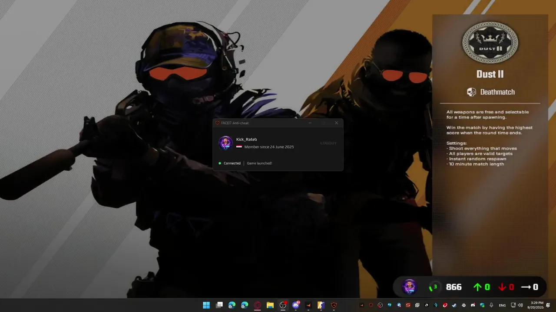Click the country flag beside Member since

239,147
